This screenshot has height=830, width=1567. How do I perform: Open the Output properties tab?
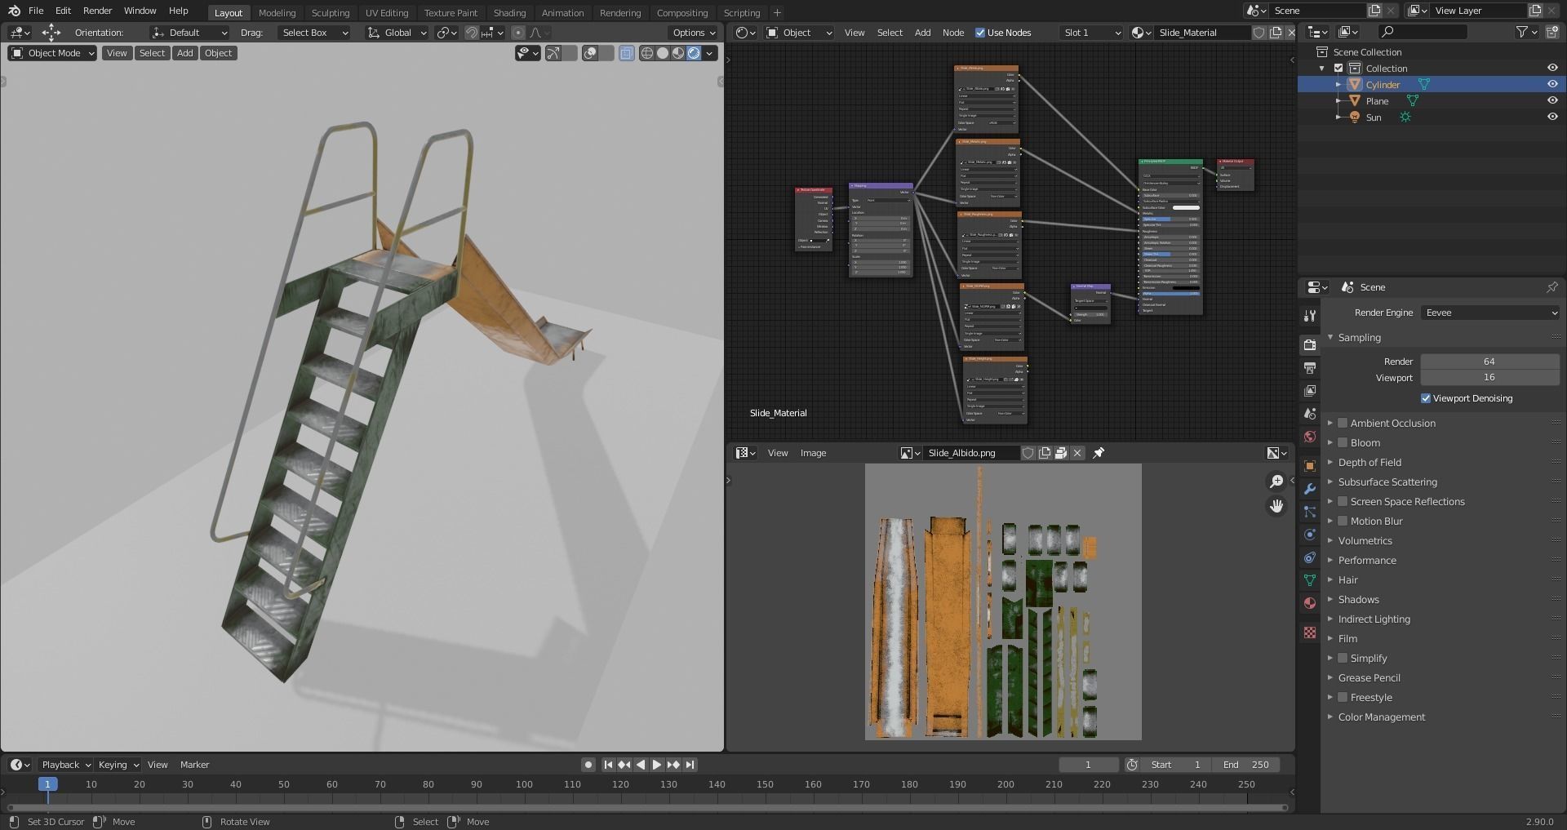1310,368
